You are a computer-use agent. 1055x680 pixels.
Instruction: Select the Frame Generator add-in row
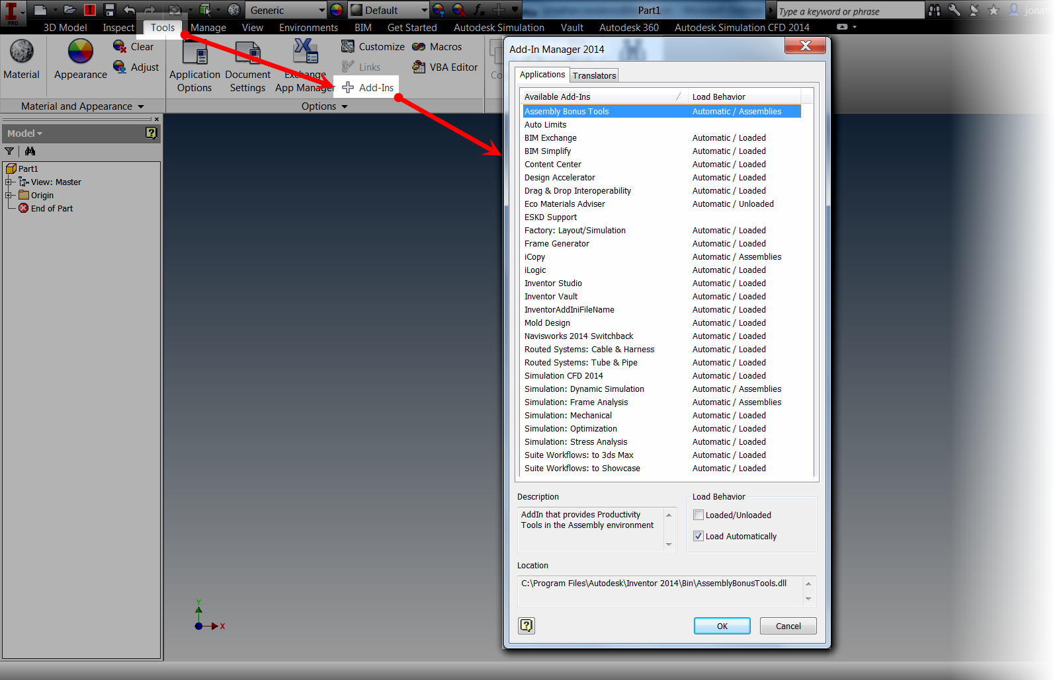tap(661, 243)
